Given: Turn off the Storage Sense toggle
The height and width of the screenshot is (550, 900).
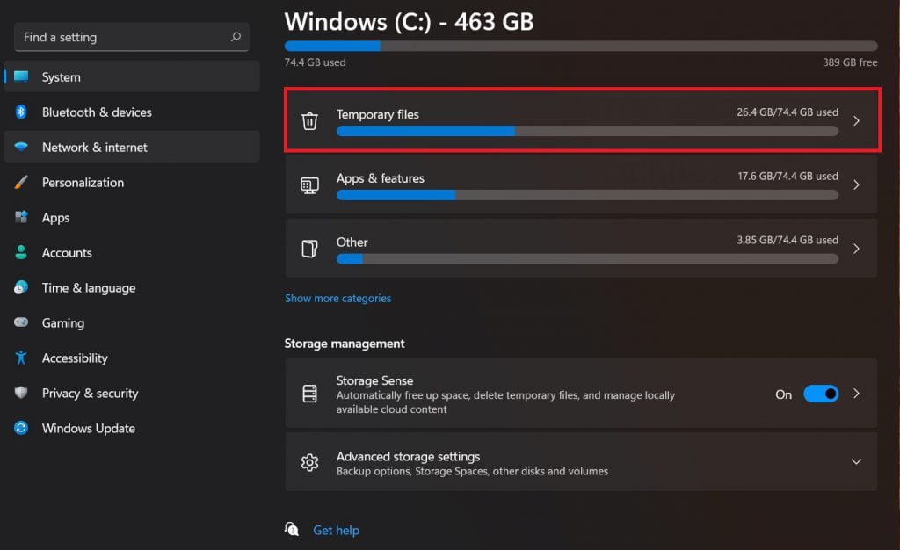Looking at the screenshot, I should coord(821,394).
